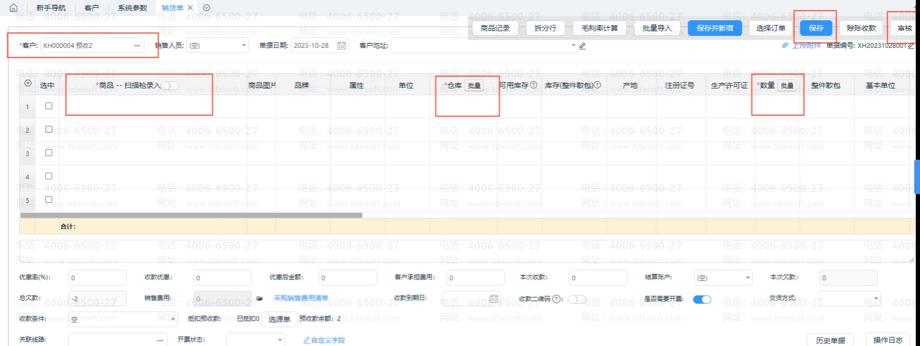Click the ellipsis picker in 客户 field

[x=137, y=46]
